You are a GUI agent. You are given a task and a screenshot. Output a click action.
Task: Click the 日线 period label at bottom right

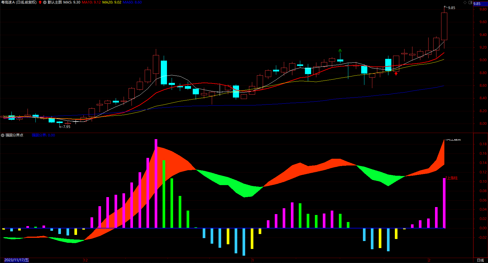tap(480, 260)
